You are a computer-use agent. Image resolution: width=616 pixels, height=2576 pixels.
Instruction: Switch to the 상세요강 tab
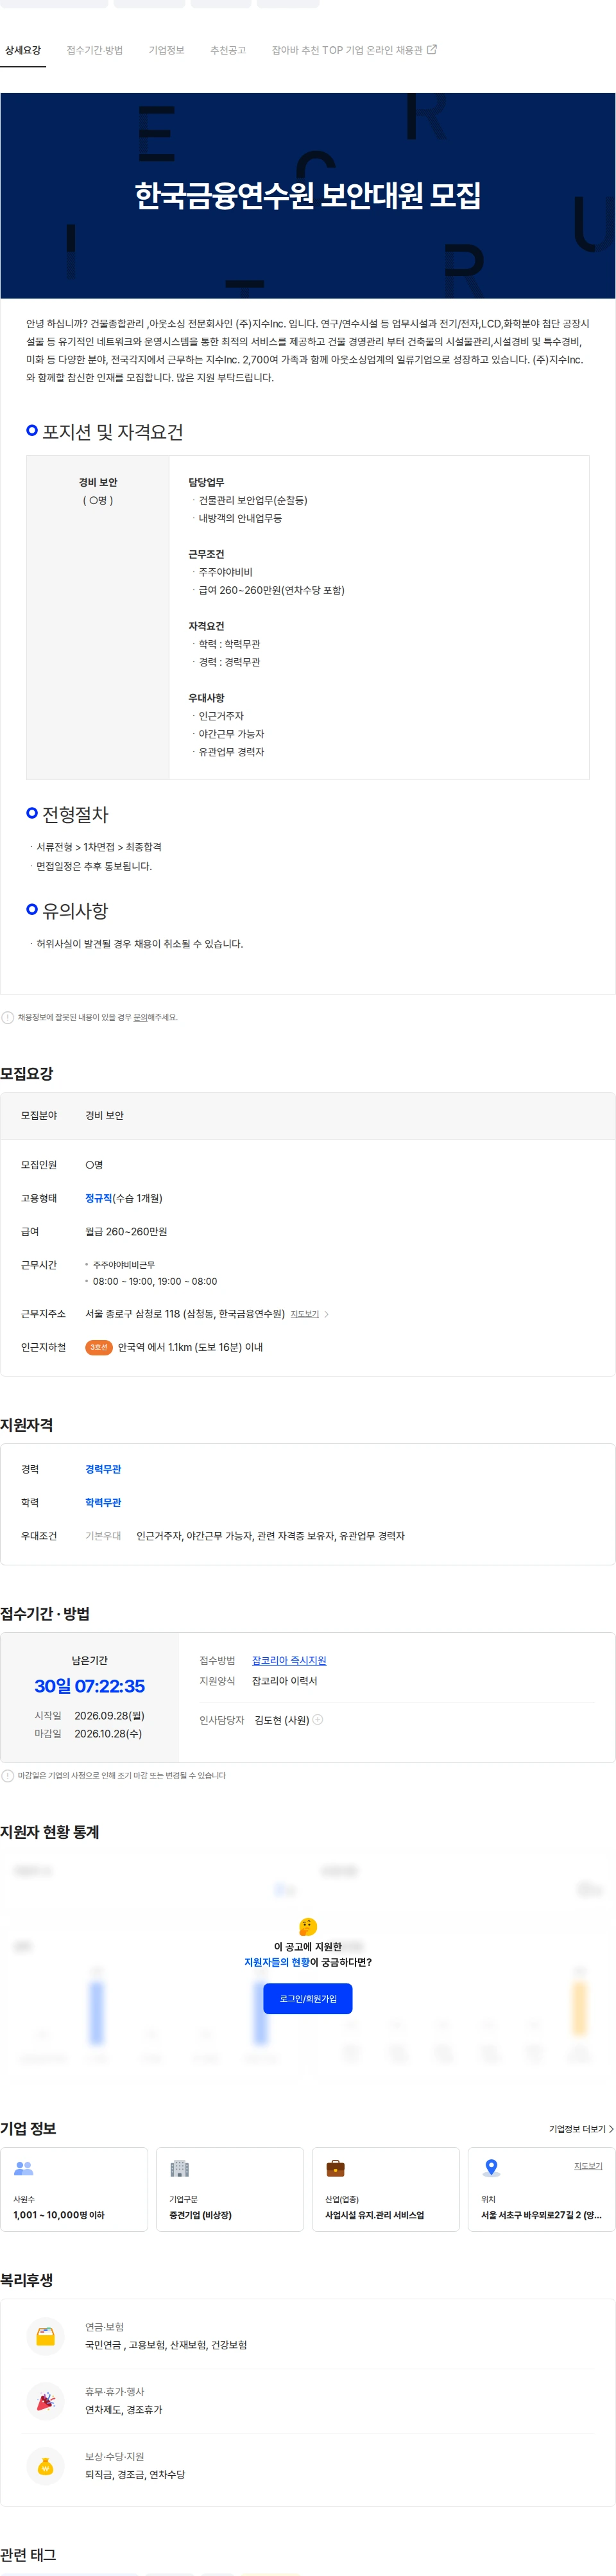coord(23,50)
